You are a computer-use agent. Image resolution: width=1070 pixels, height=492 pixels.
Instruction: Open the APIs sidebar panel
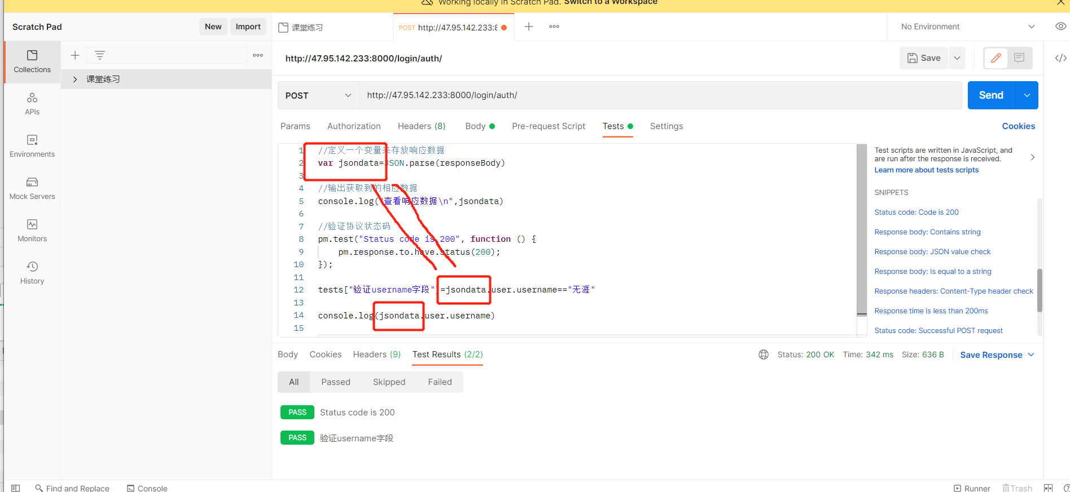pos(32,104)
